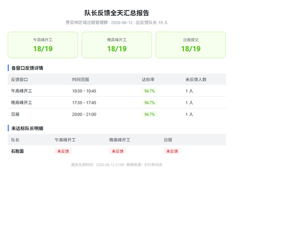Image resolution: width=292 pixels, height=227 pixels.
Task: Click 石胜国's 未反馈 badge under 午高峰开工
Action: 63,151
